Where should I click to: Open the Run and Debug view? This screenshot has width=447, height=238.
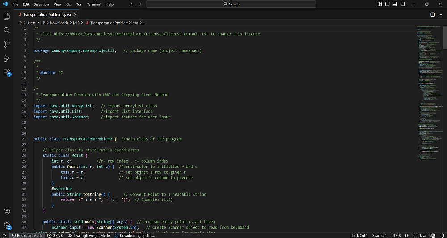[7, 58]
